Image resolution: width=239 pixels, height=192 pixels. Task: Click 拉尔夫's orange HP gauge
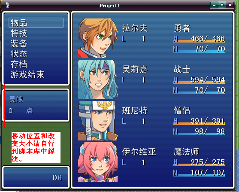point(199,41)
